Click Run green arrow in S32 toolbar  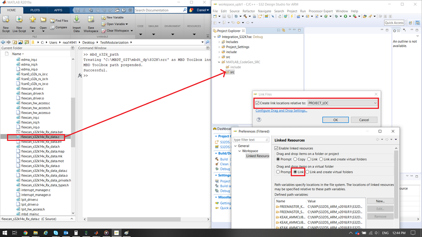[346, 16]
